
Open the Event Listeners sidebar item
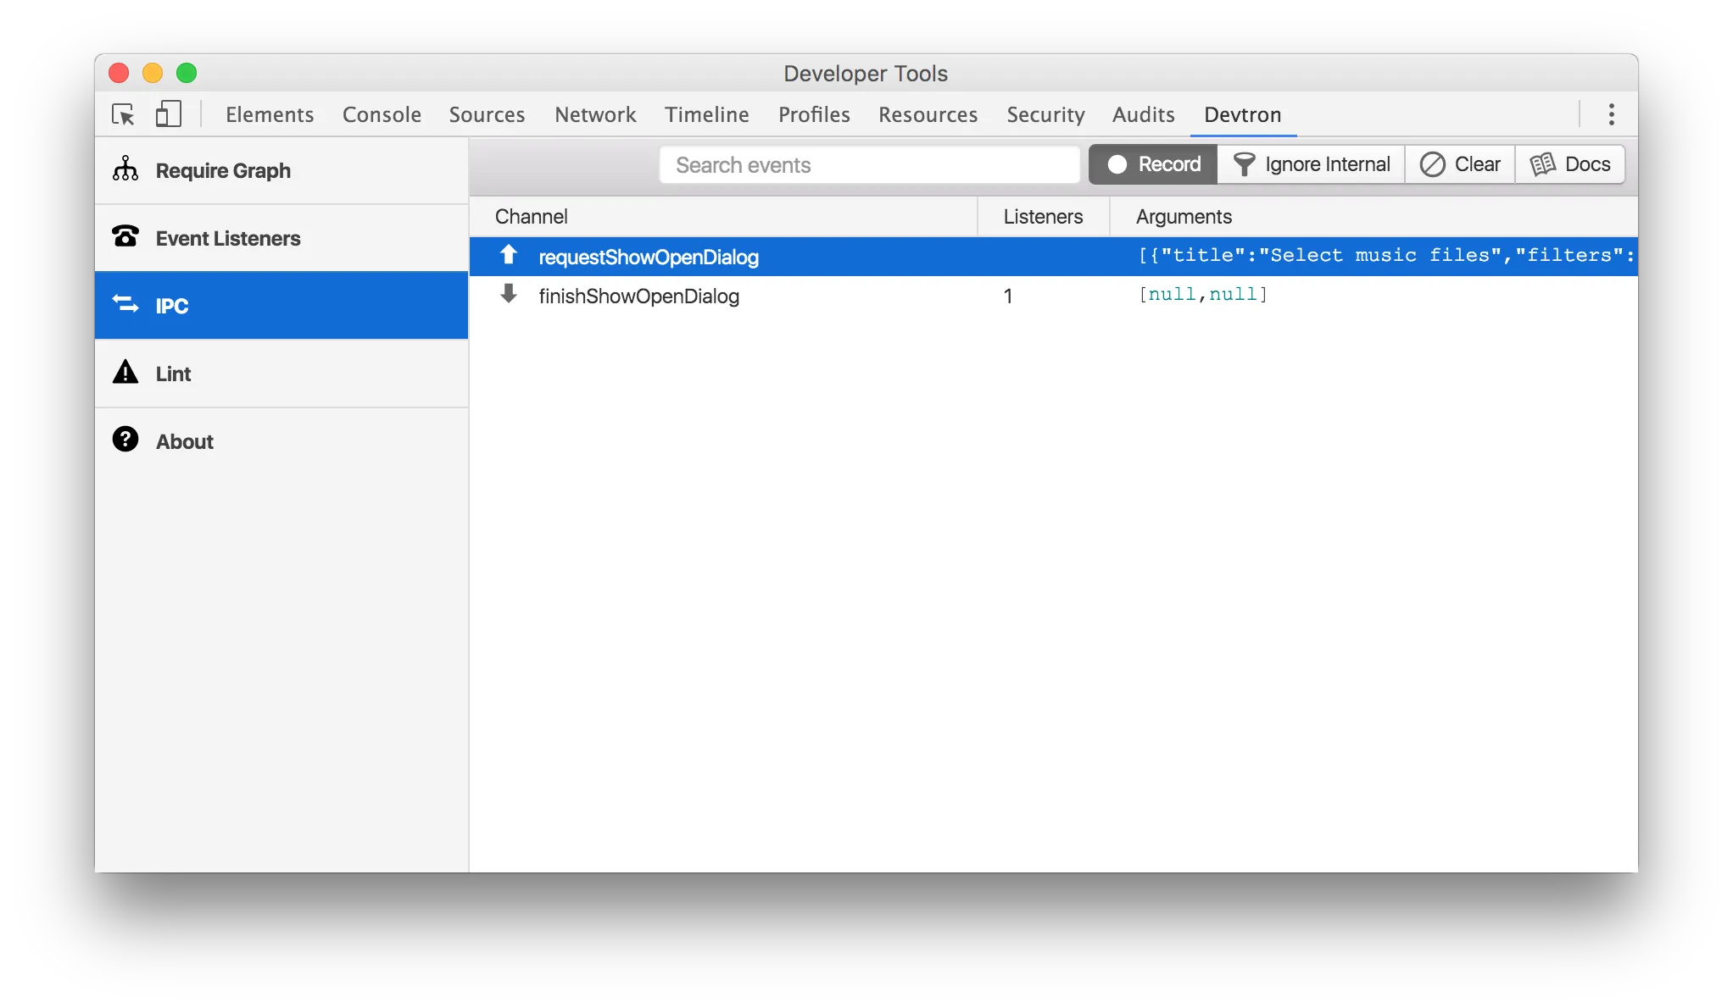click(x=227, y=238)
